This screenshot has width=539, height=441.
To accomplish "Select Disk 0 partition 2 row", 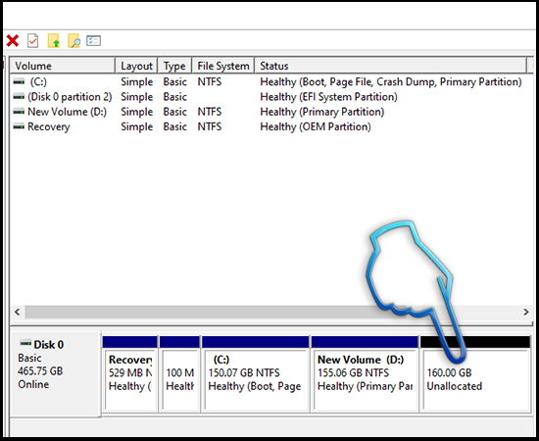I will tap(269, 97).
